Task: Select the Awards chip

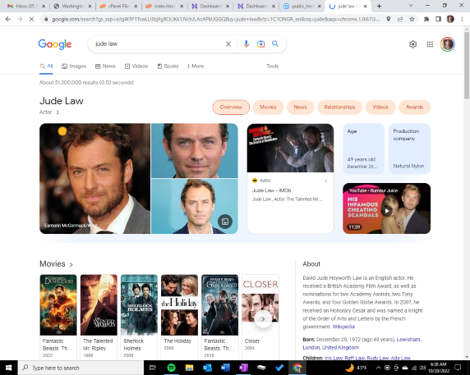Action: point(414,107)
